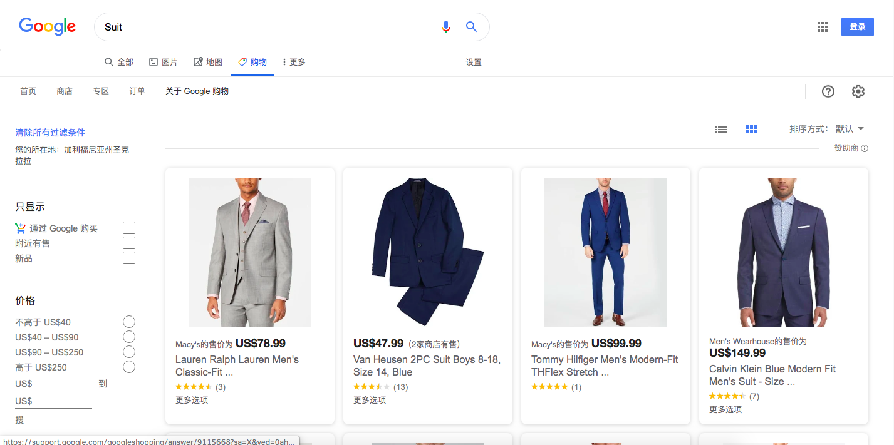Viewport: 894px width, 445px height.
Task: Click the maximum price US$ field
Action: 53,401
